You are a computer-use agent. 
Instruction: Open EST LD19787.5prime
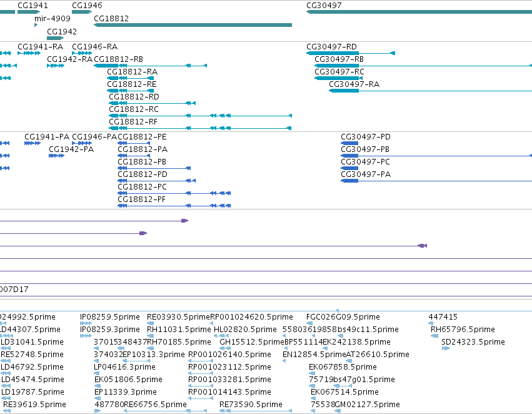click(x=33, y=392)
